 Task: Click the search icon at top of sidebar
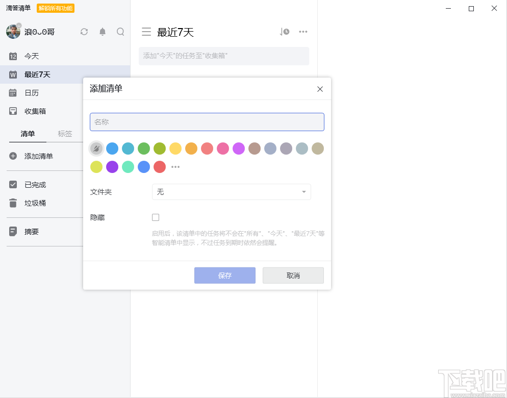120,31
